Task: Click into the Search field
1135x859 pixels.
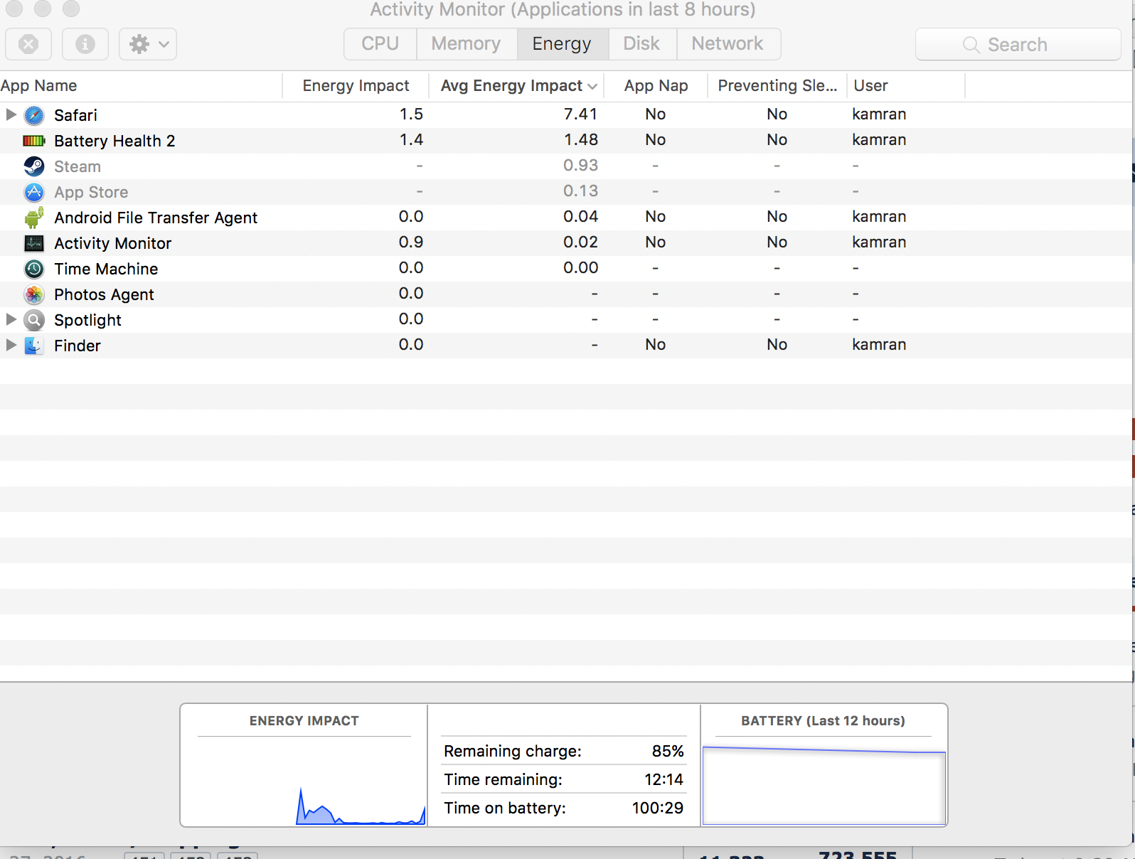Action: point(1018,44)
